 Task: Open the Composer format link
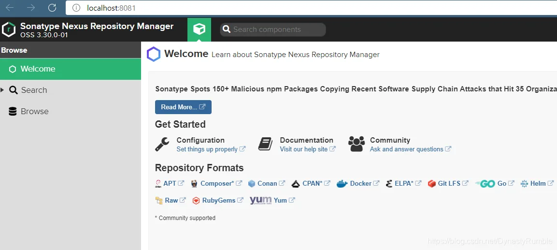pos(221,183)
